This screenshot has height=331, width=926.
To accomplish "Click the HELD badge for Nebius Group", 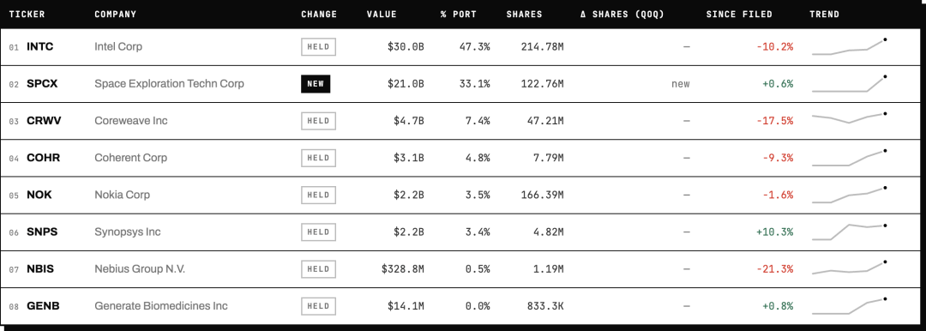I will pyautogui.click(x=318, y=269).
